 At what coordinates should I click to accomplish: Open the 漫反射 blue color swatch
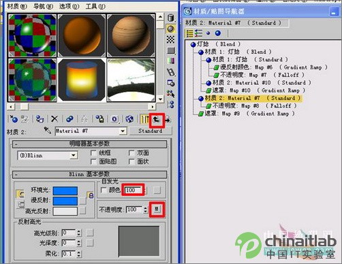pyautogui.click(x=65, y=201)
